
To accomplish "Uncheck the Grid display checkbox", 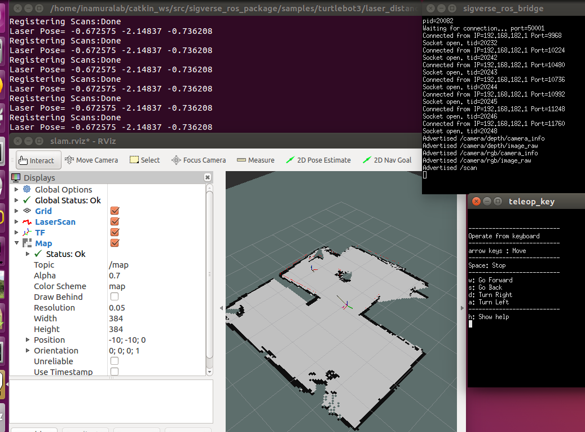I will [115, 211].
